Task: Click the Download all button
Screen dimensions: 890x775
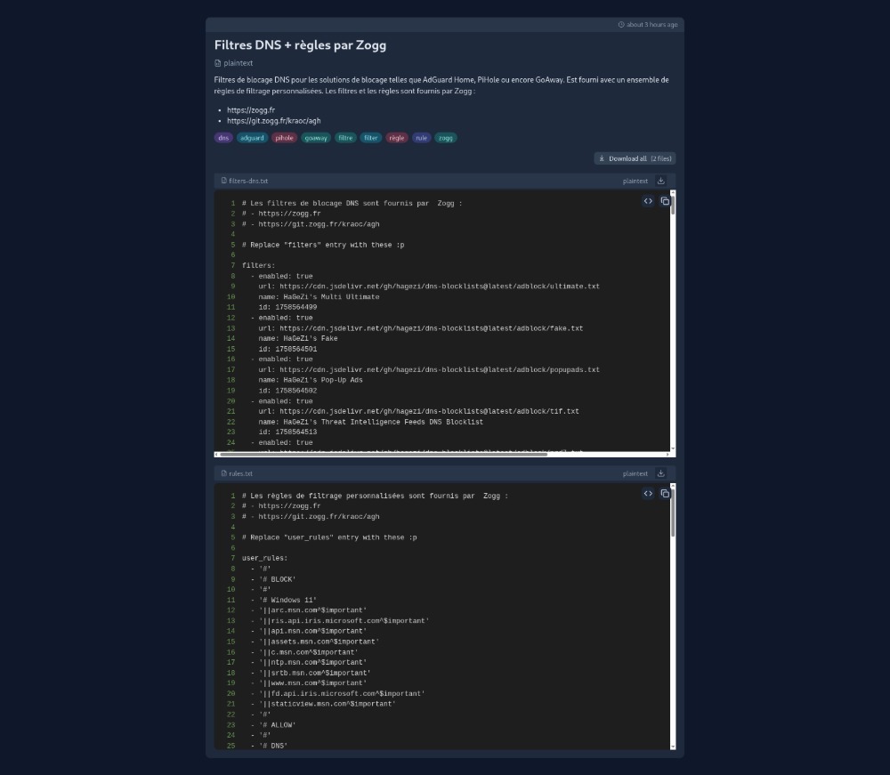Action: (635, 158)
